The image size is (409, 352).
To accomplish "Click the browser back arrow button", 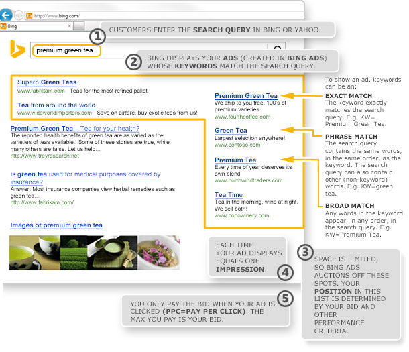I will [5, 15].
